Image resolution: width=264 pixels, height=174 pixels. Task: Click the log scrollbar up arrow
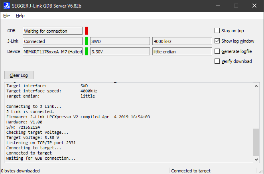click(x=256, y=86)
